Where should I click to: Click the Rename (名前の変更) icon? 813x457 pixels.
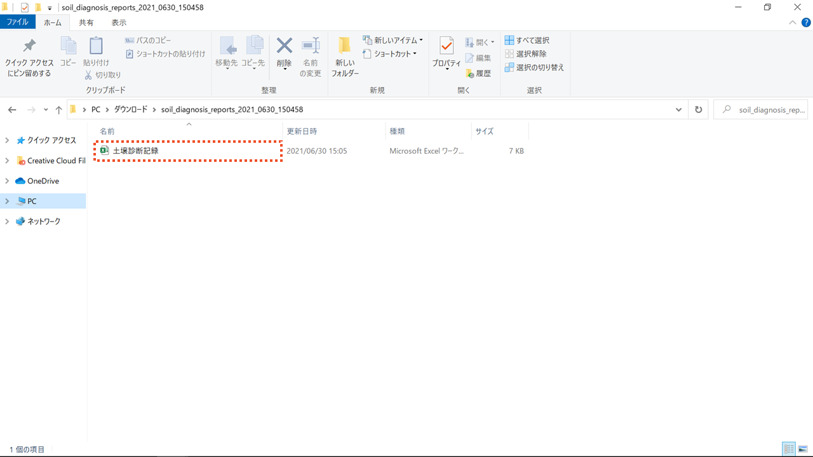coord(311,57)
